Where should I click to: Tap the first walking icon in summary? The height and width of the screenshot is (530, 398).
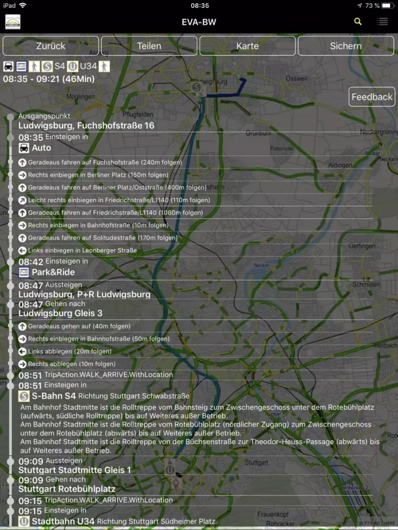34,66
